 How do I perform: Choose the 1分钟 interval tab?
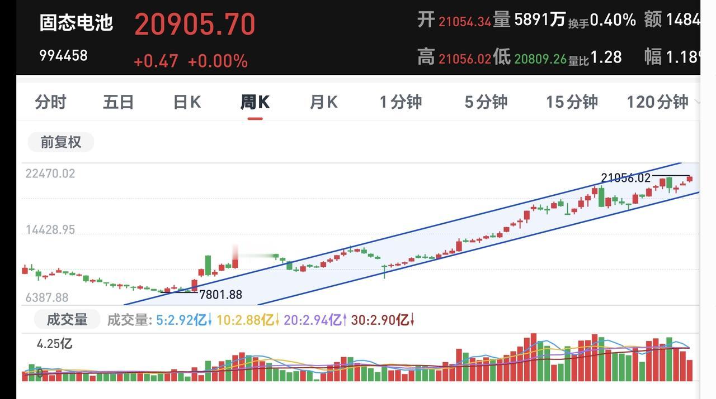(x=401, y=102)
